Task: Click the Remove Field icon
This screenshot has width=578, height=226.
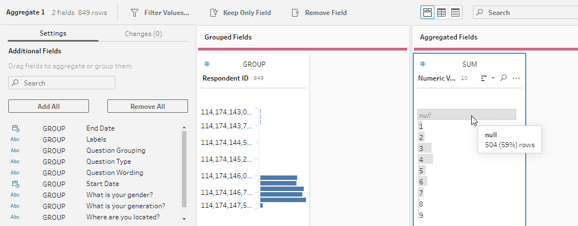Action: [x=295, y=13]
